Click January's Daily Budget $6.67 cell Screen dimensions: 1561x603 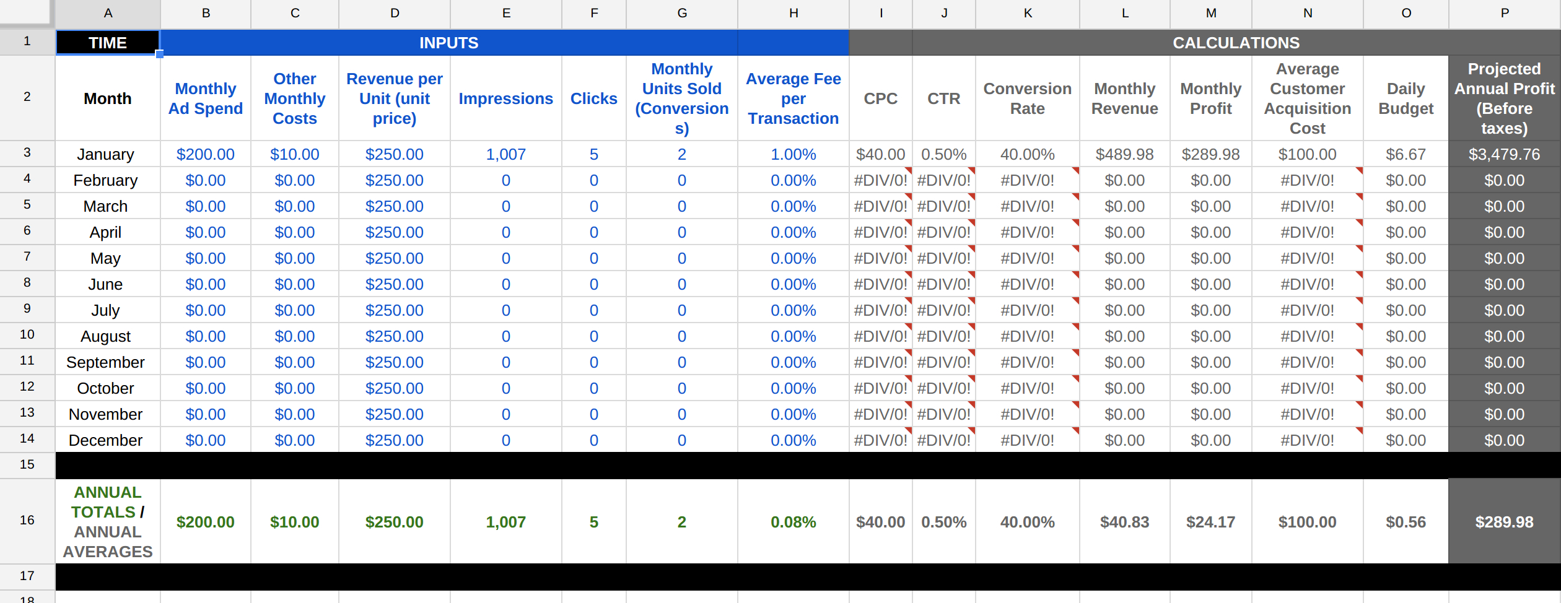click(x=1406, y=154)
